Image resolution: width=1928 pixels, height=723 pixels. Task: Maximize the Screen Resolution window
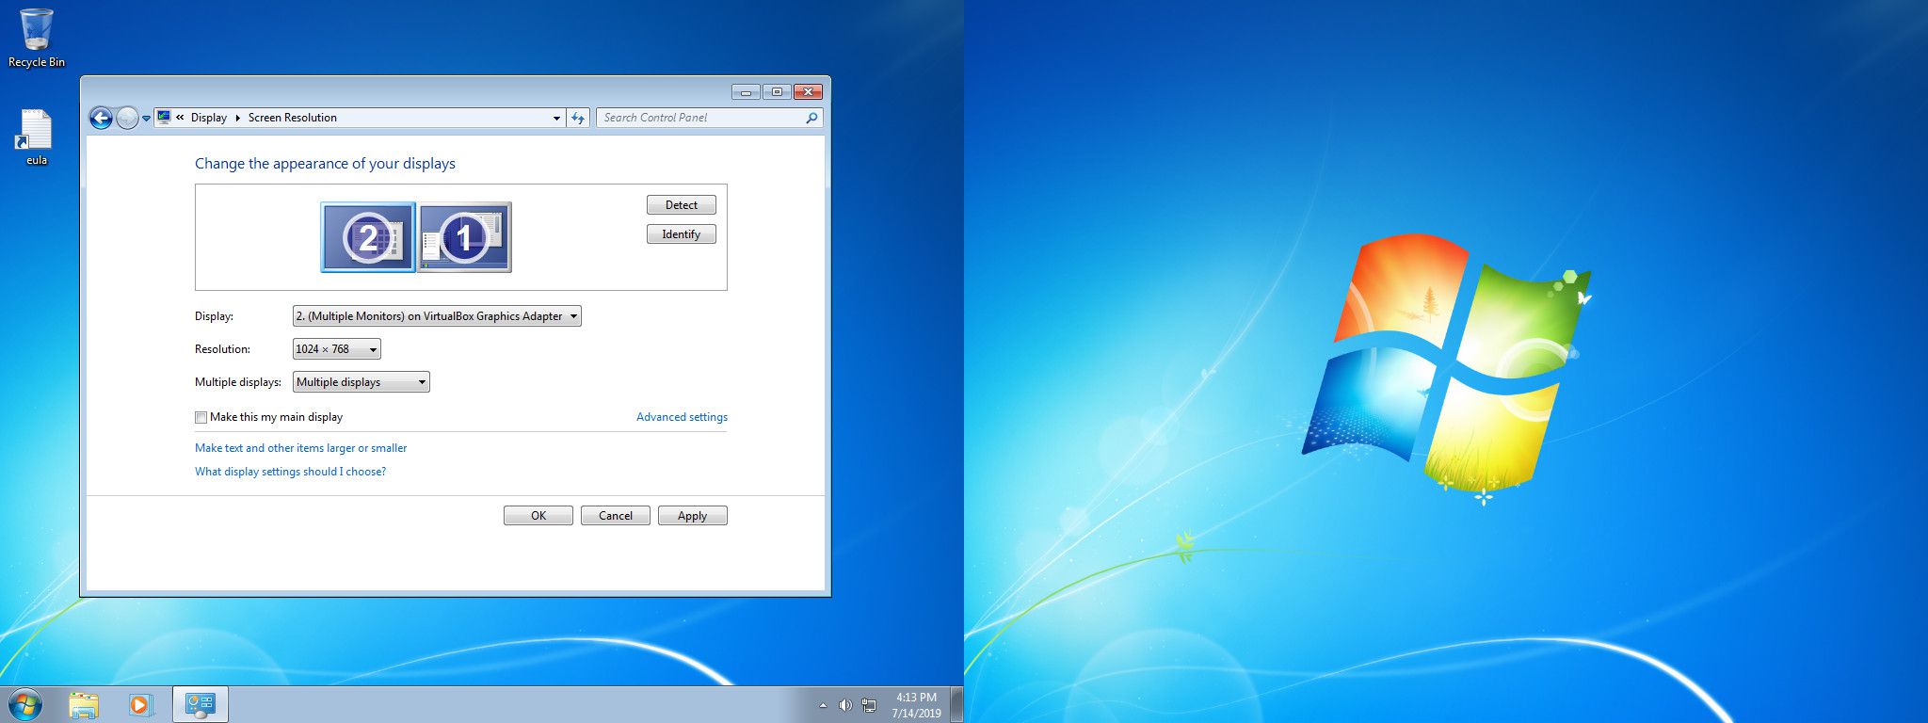point(777,91)
